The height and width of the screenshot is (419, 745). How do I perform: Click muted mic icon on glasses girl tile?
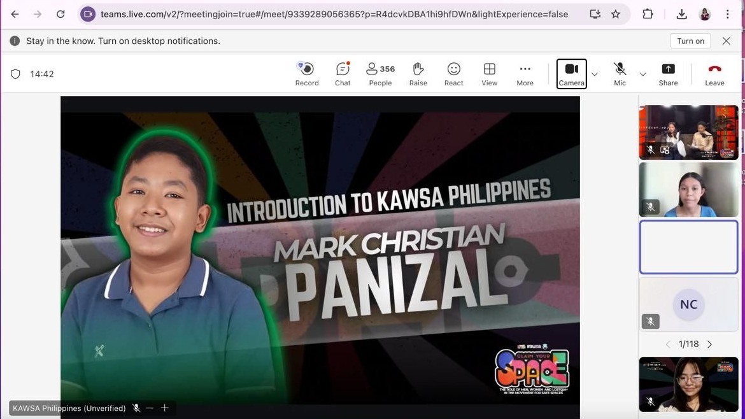pos(651,402)
